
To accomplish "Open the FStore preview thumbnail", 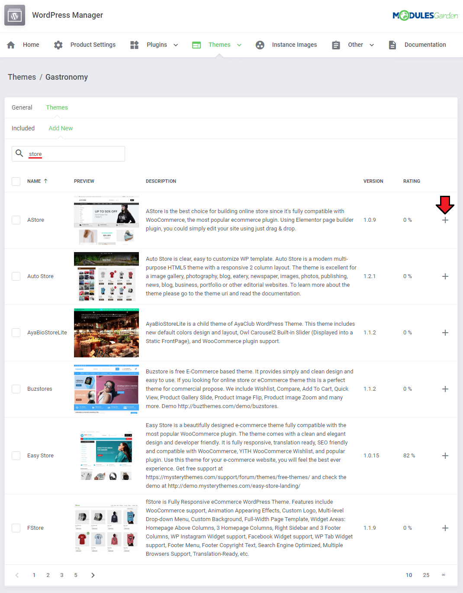I will pos(106,528).
